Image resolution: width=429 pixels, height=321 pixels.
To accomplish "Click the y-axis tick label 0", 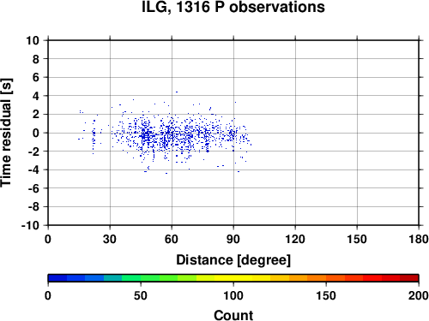I will [36, 133].
